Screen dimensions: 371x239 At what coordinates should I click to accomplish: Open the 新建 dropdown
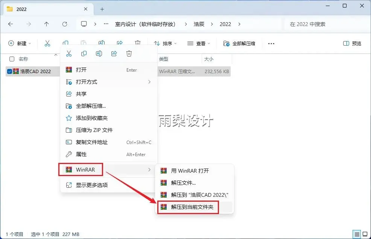(20, 44)
